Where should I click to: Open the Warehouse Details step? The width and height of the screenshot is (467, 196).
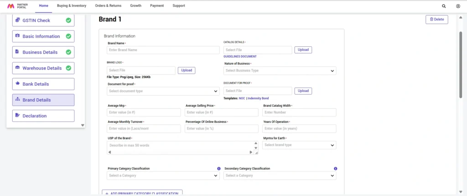click(x=43, y=68)
